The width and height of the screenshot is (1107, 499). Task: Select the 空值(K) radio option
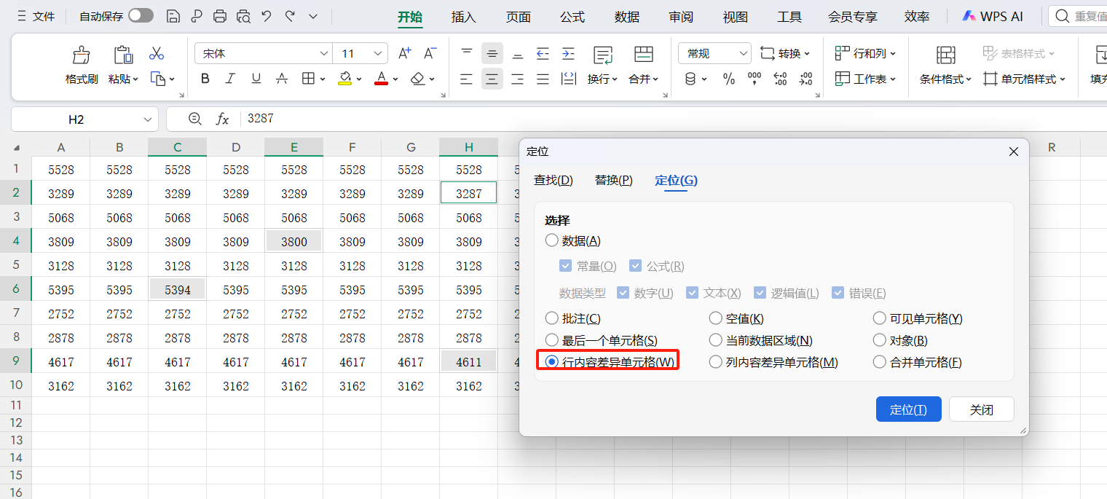tap(715, 318)
